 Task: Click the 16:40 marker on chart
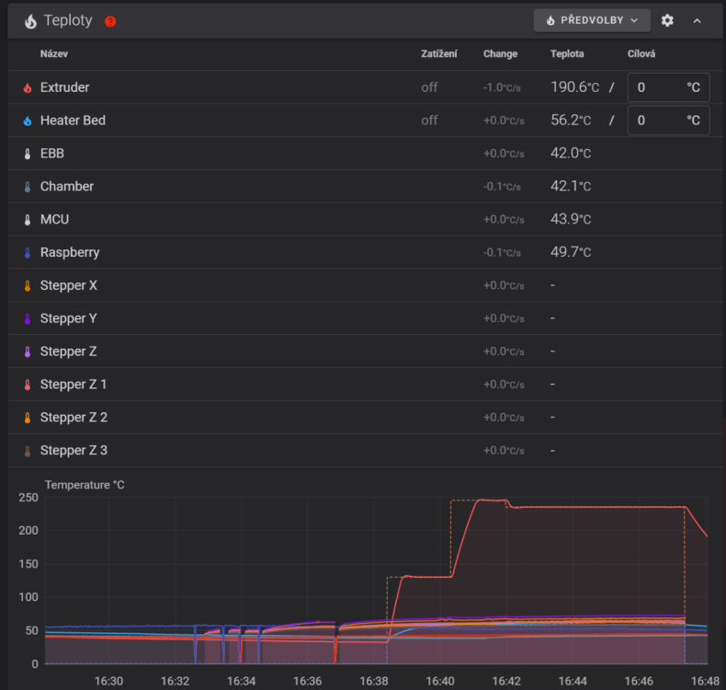(440, 681)
